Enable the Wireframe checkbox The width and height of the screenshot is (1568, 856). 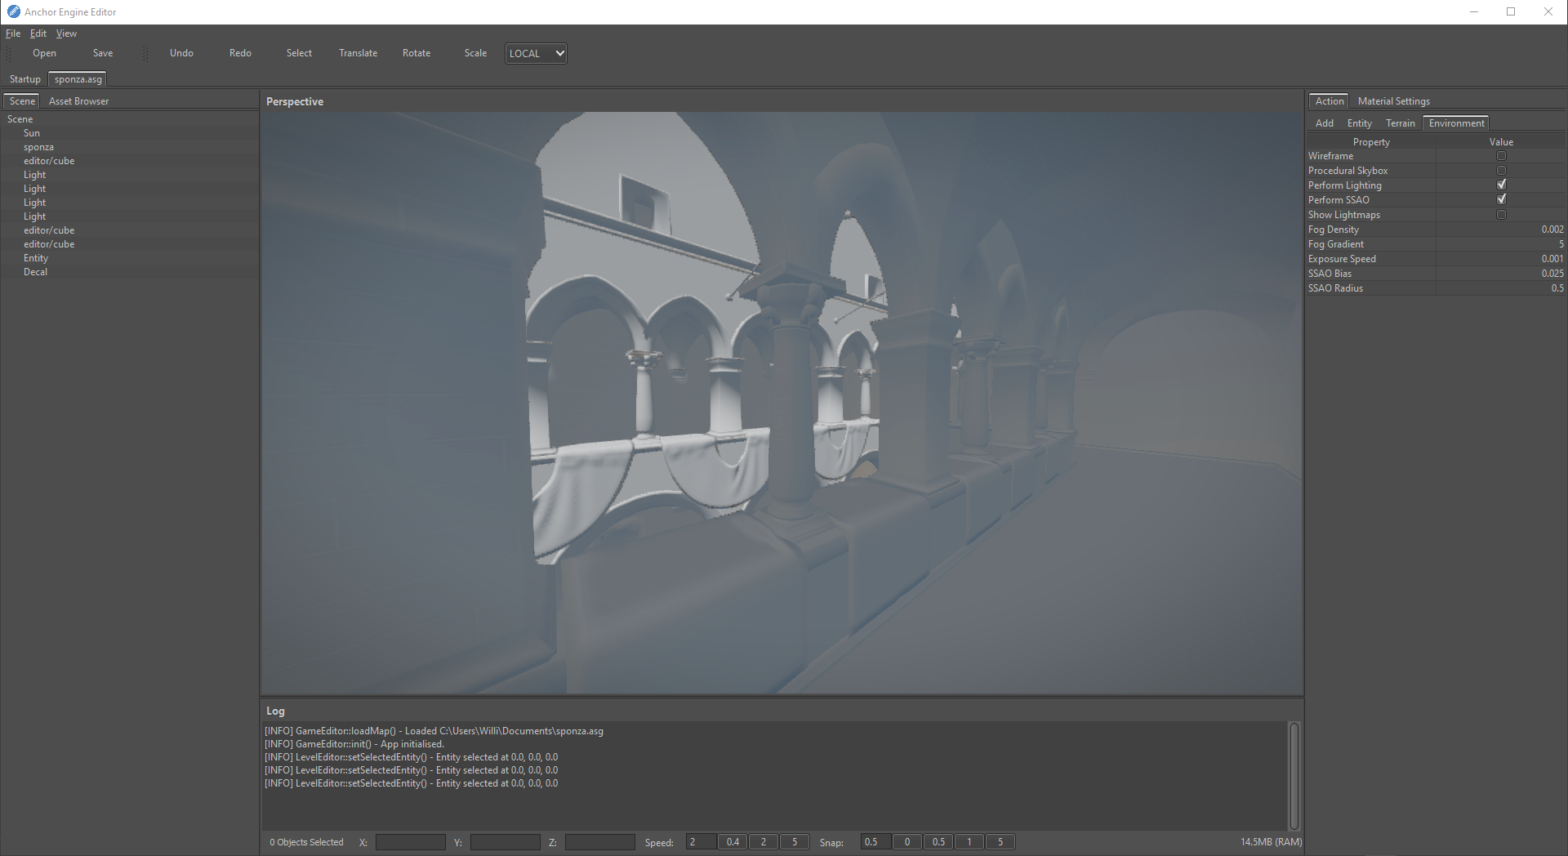tap(1501, 156)
